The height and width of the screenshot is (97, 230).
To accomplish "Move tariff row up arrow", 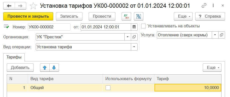I will click(45, 67).
